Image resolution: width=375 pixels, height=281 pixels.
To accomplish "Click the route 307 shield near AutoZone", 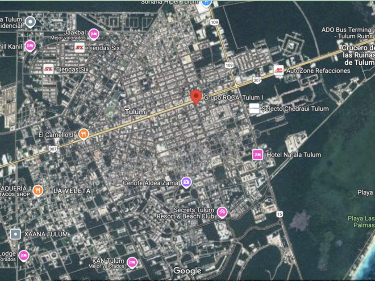I will point(257,80).
